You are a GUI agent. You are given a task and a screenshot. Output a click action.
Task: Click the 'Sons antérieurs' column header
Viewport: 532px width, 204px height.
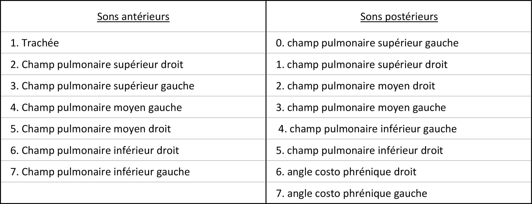point(133,16)
